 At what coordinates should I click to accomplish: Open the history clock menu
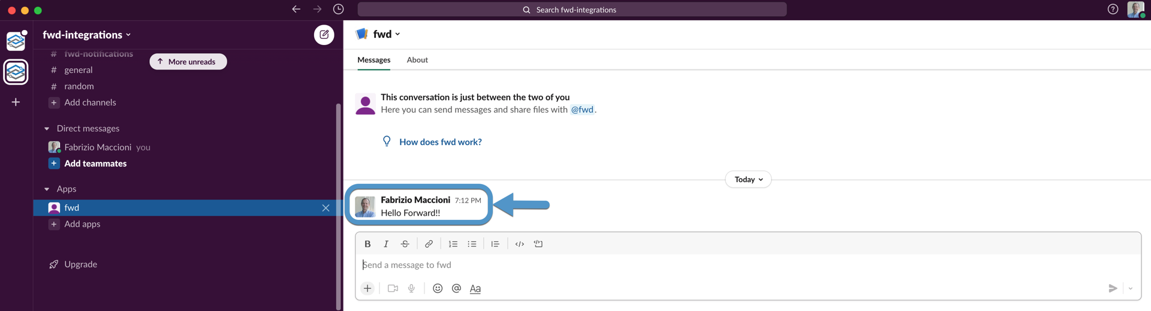click(338, 9)
